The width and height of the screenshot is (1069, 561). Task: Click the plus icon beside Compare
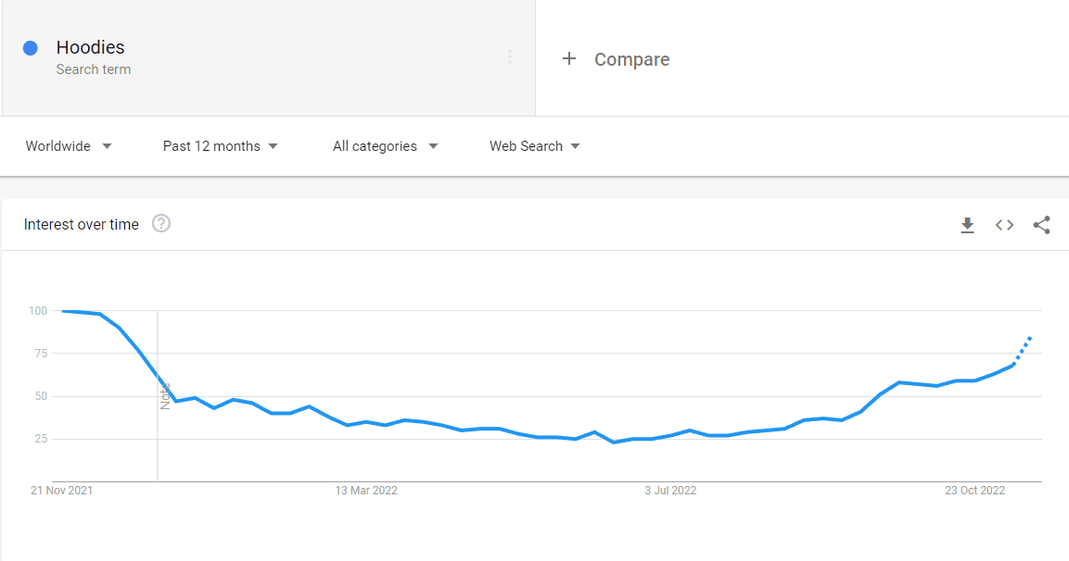(569, 58)
